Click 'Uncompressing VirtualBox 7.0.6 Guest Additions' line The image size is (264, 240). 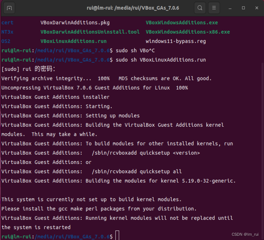94,88
